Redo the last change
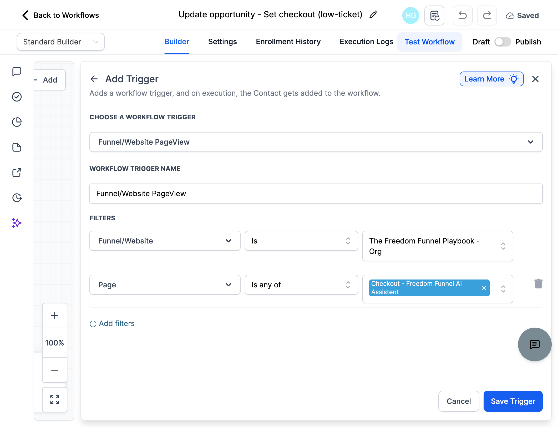This screenshot has height=427, width=558. [487, 16]
